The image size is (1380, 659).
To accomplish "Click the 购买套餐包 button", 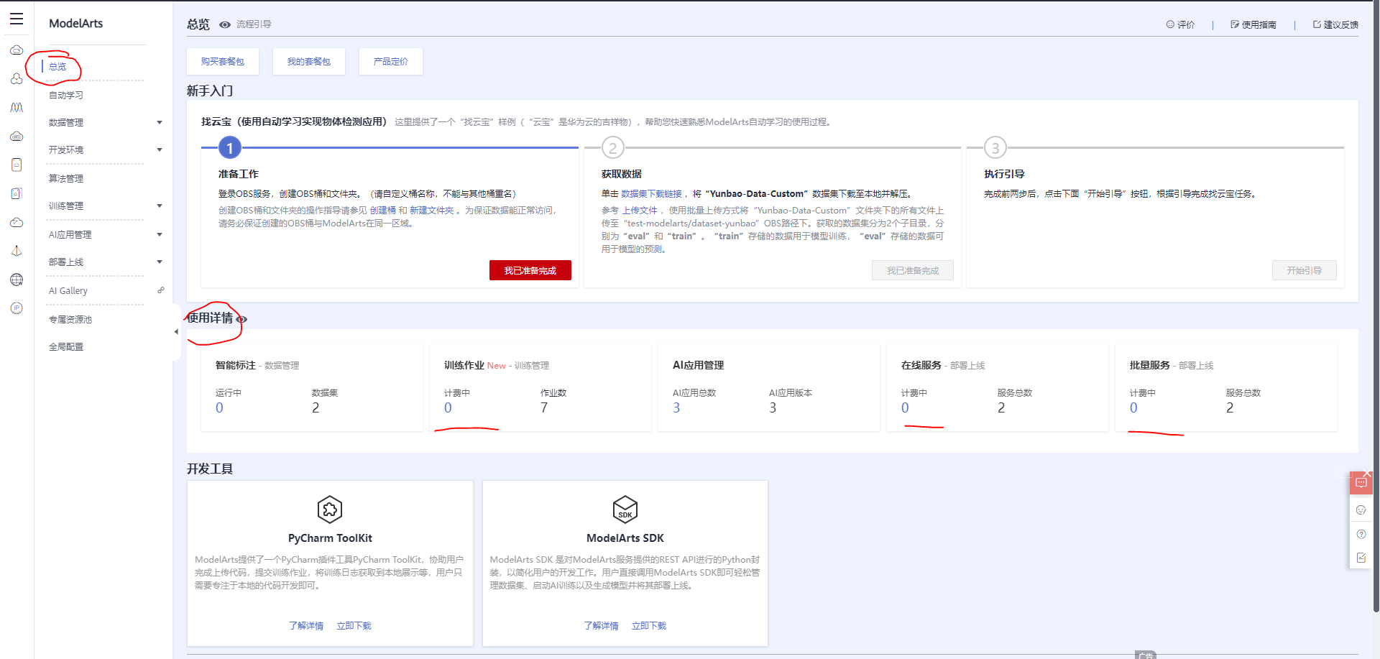I will (x=223, y=62).
